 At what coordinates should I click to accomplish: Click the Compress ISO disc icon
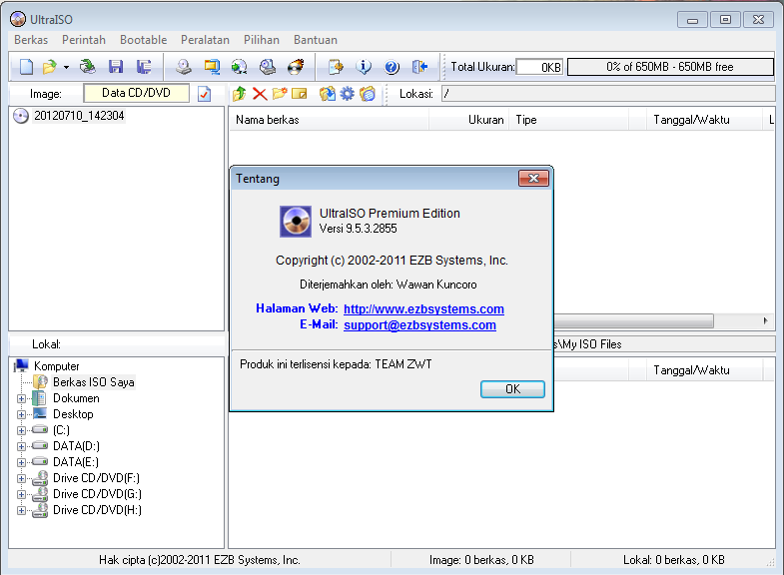[x=240, y=67]
